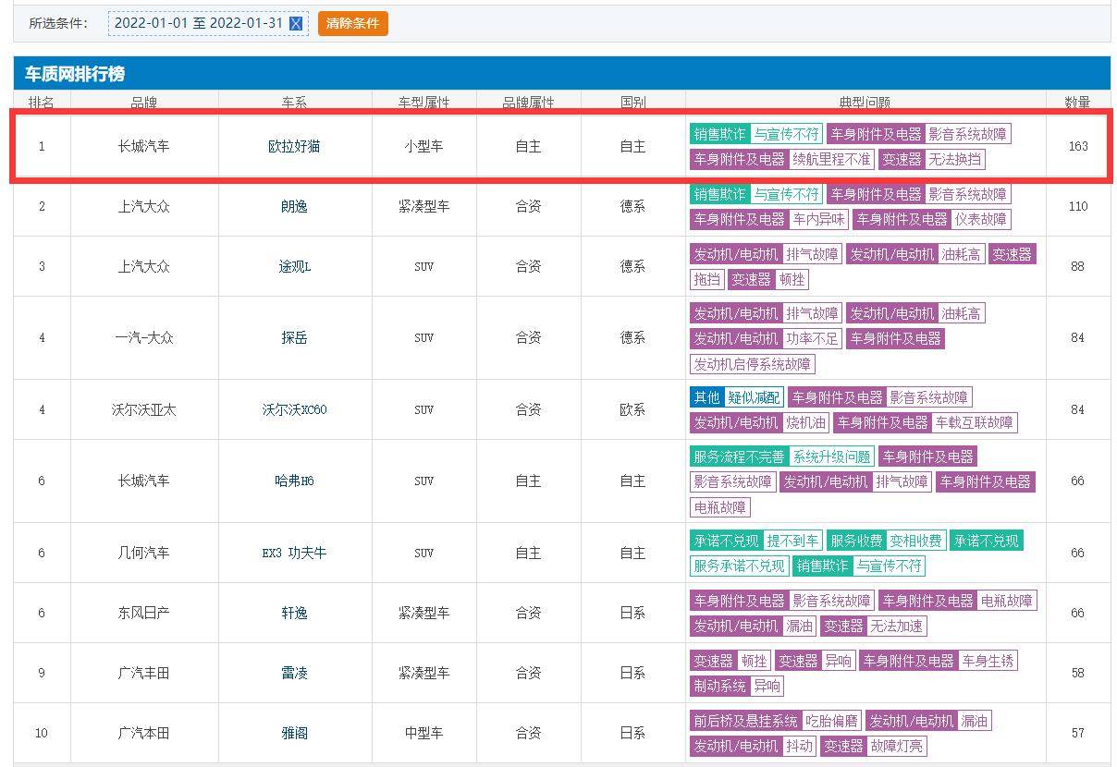Select the 无法换挡 issue tag
Viewport: 1117px width, 767px height.
tap(956, 159)
